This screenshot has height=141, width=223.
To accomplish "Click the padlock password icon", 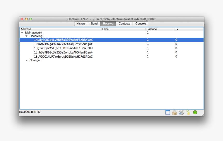I will click(x=174, y=112).
